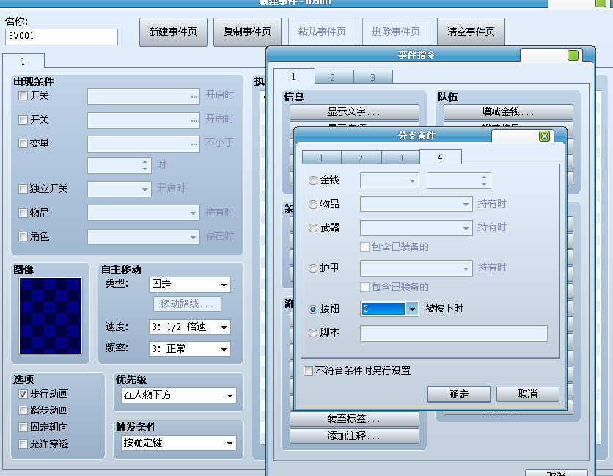Turn on 允许穿透 option
This screenshot has height=476, width=613.
(23, 444)
